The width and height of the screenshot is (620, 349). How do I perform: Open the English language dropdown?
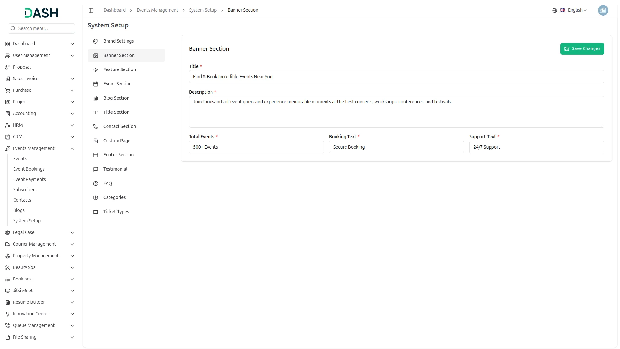(577, 10)
